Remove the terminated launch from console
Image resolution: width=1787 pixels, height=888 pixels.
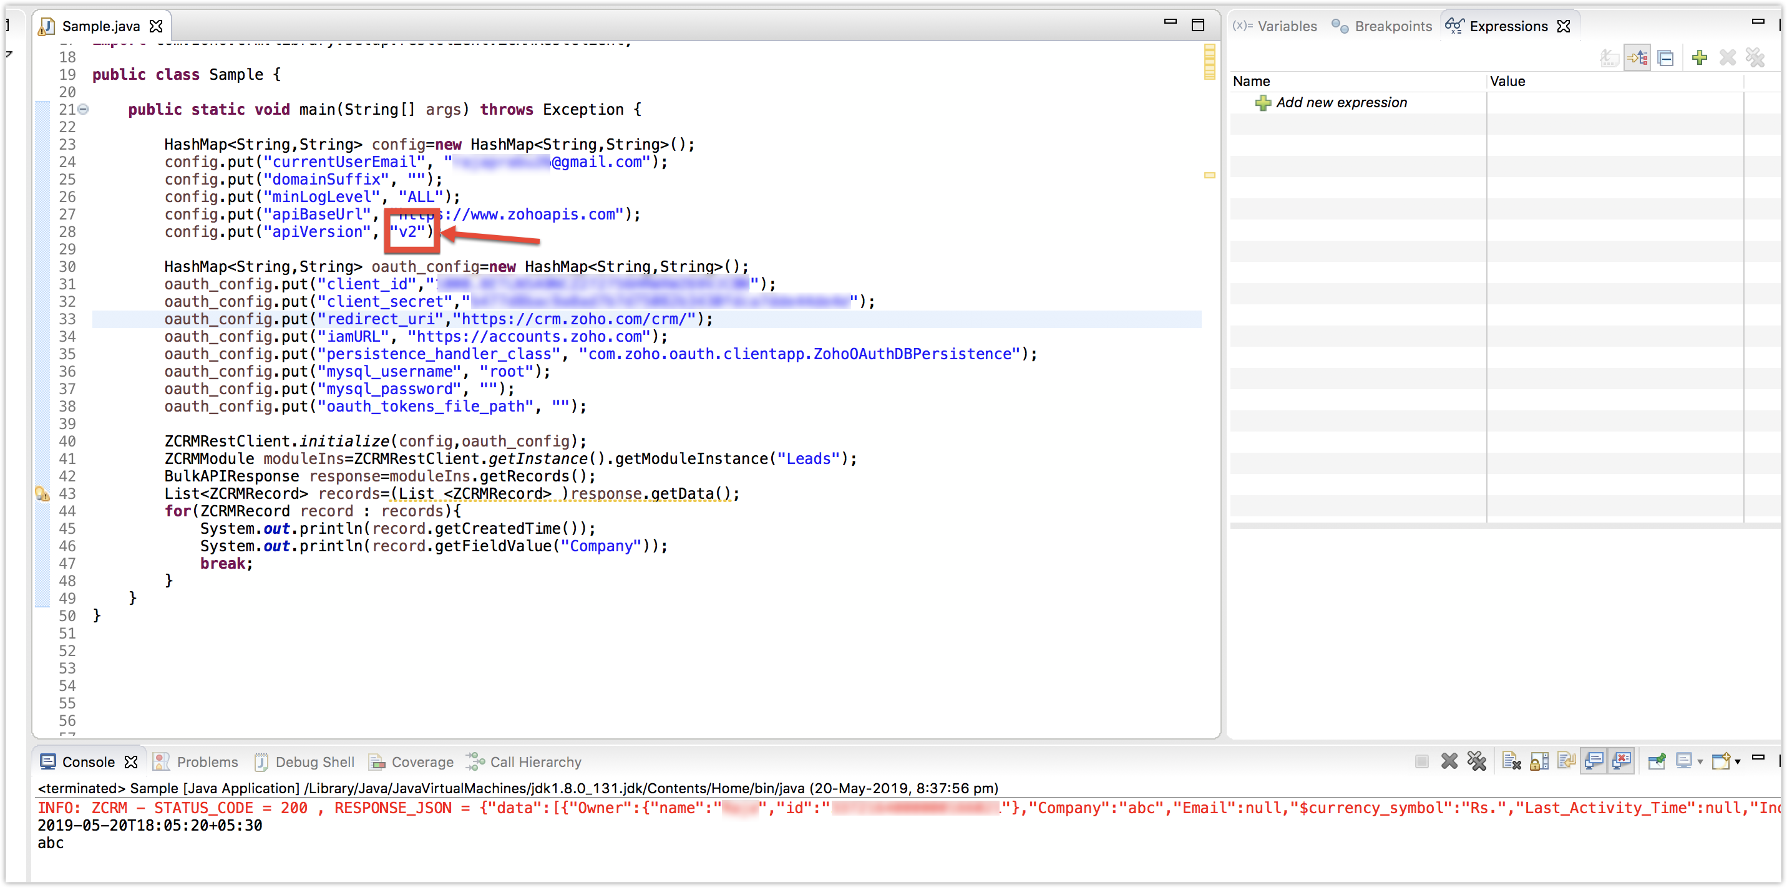point(1449,762)
